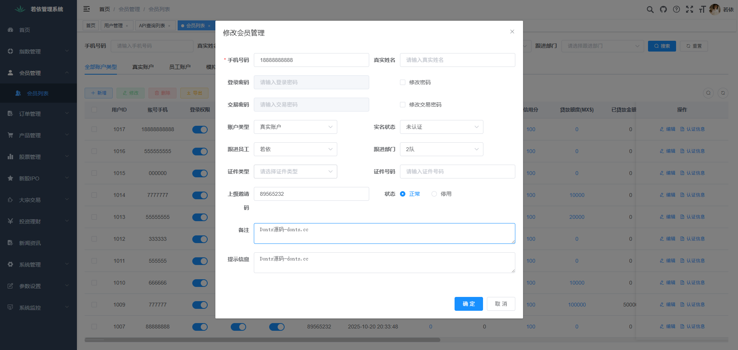Check the 修改密码 checkbox
This screenshot has height=350, width=738.
403,82
